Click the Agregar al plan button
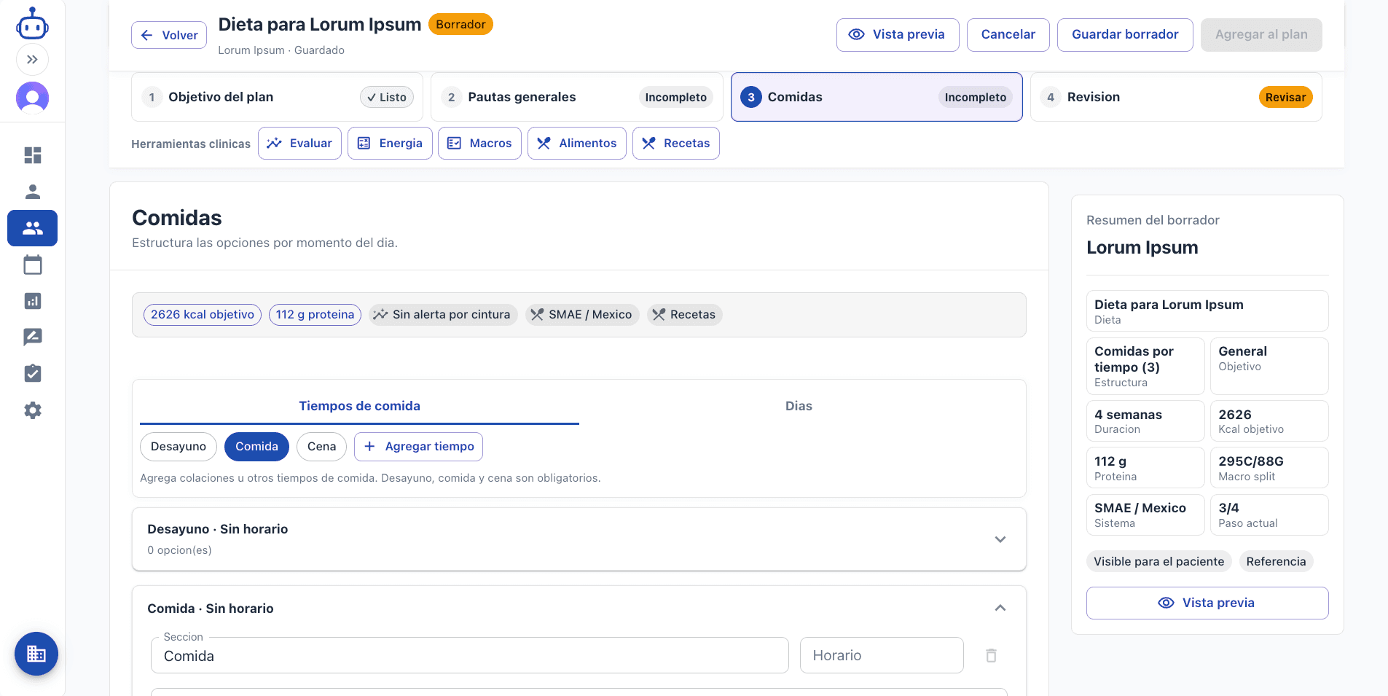1388x696 pixels. [x=1261, y=35]
